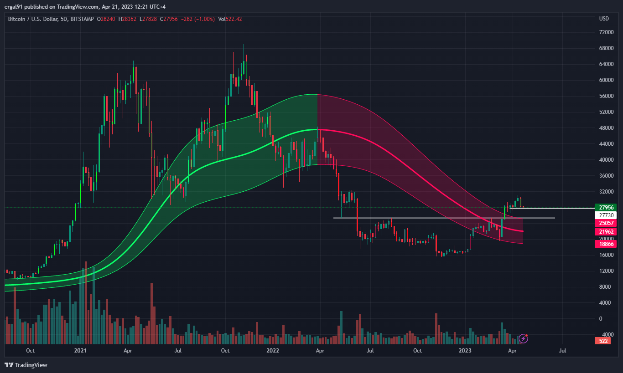The height and width of the screenshot is (373, 623).
Task: Click the 2023 label on time axis
Action: click(x=465, y=351)
